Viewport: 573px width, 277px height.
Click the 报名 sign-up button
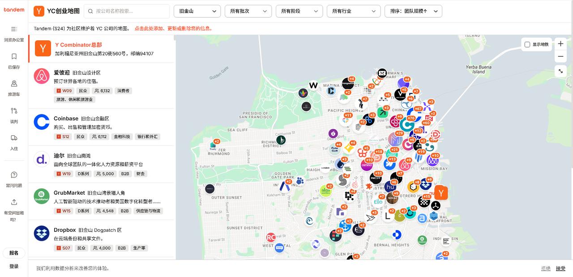point(14,253)
